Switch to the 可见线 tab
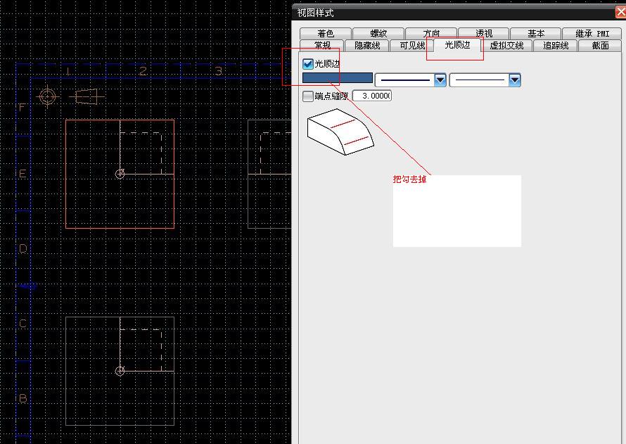Viewport: 626px width, 444px height. (x=412, y=46)
